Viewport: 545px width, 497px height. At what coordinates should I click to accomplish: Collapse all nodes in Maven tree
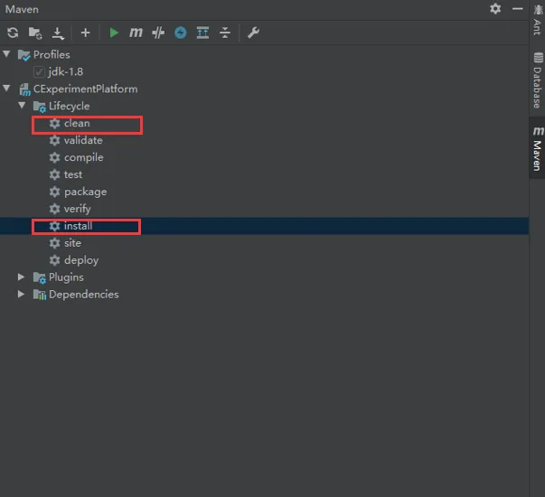(225, 33)
